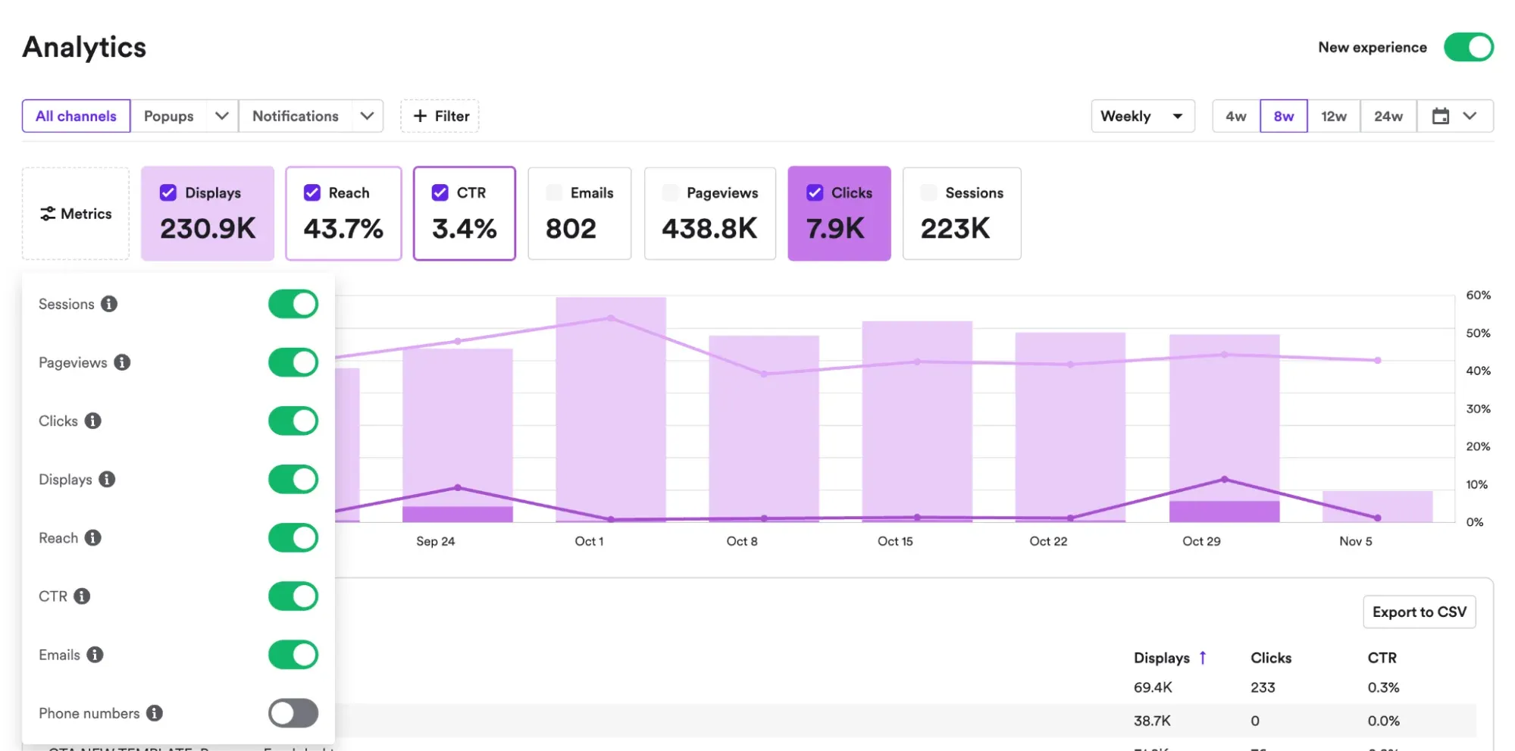
Task: Select the All channels tab
Action: click(76, 116)
